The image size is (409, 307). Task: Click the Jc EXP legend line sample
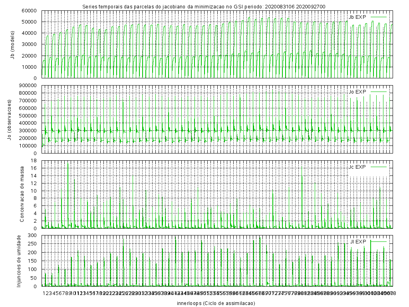click(379, 167)
